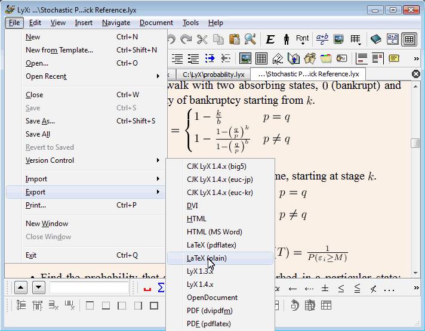Insert the less-than-or-equal symbol
The height and width of the screenshot is (331, 425).
pyautogui.click(x=341, y=289)
